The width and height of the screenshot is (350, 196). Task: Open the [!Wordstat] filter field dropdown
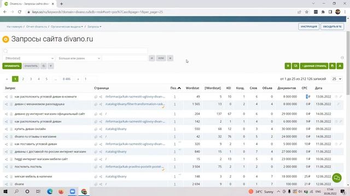[x=30, y=58]
